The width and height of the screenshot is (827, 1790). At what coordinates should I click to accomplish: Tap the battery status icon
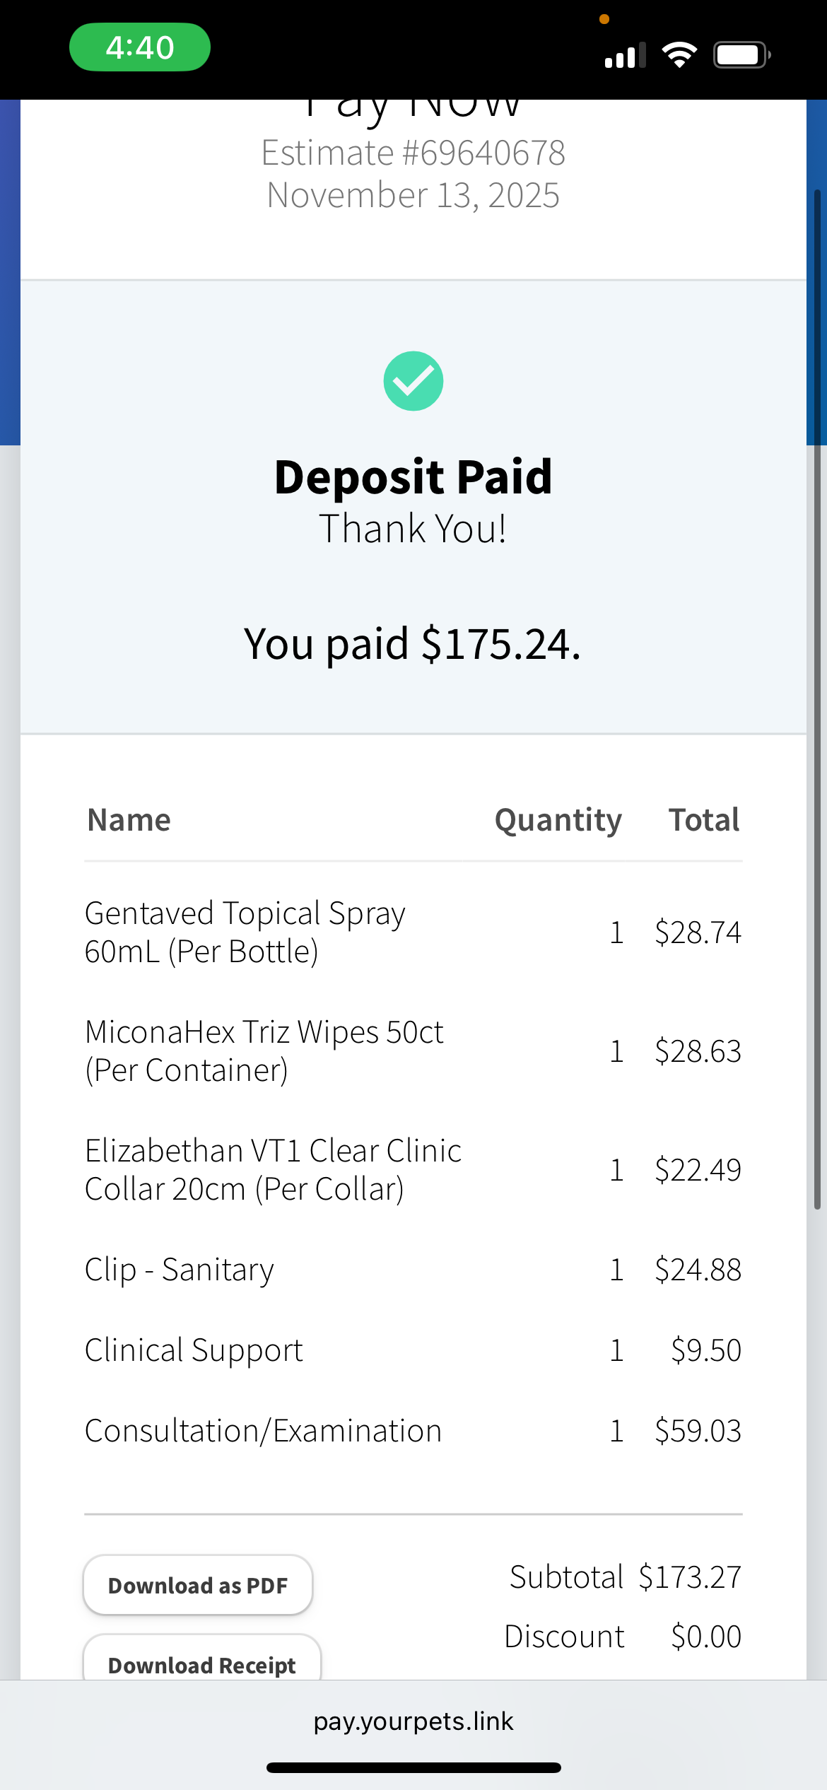[x=741, y=54]
